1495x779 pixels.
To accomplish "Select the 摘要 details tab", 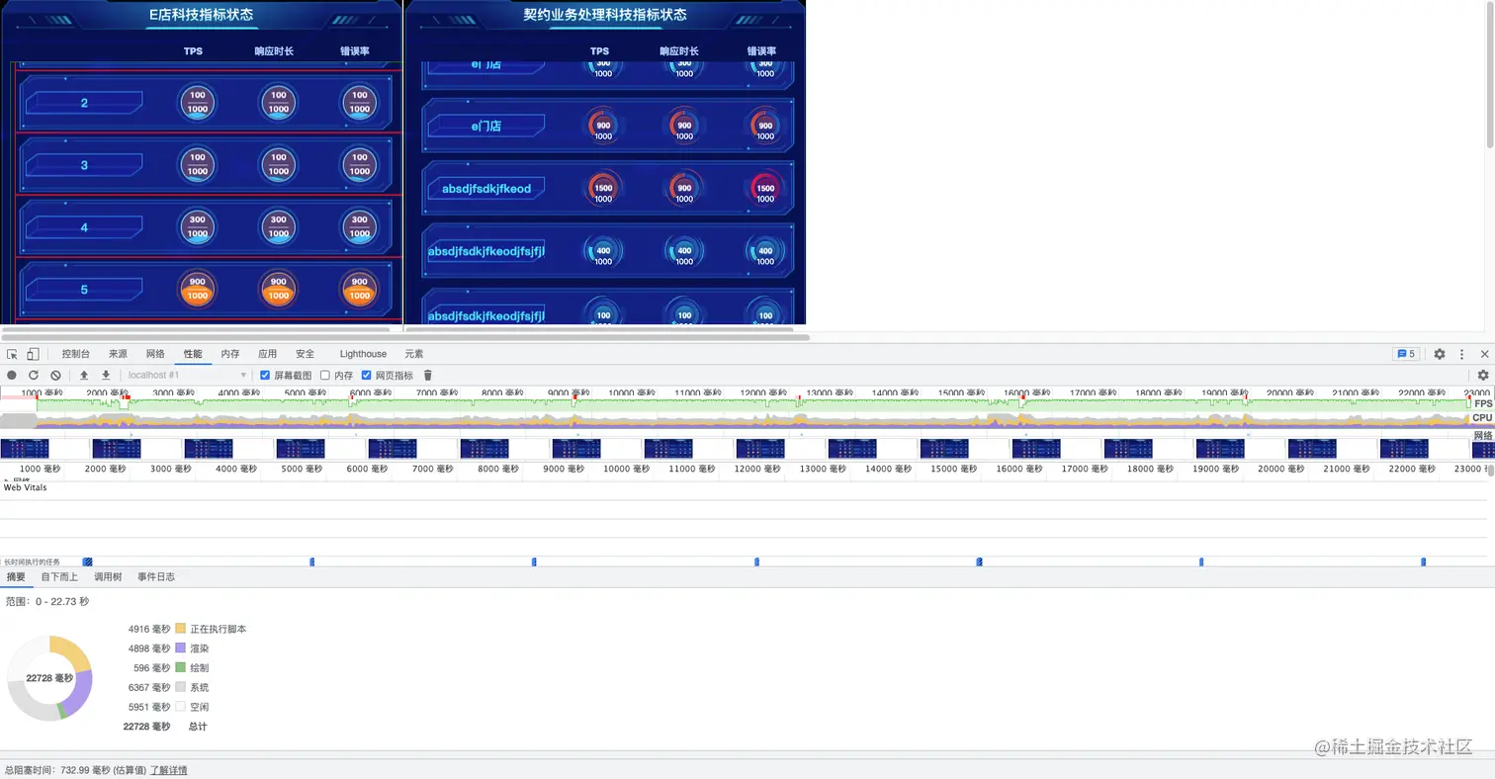I will tap(16, 577).
